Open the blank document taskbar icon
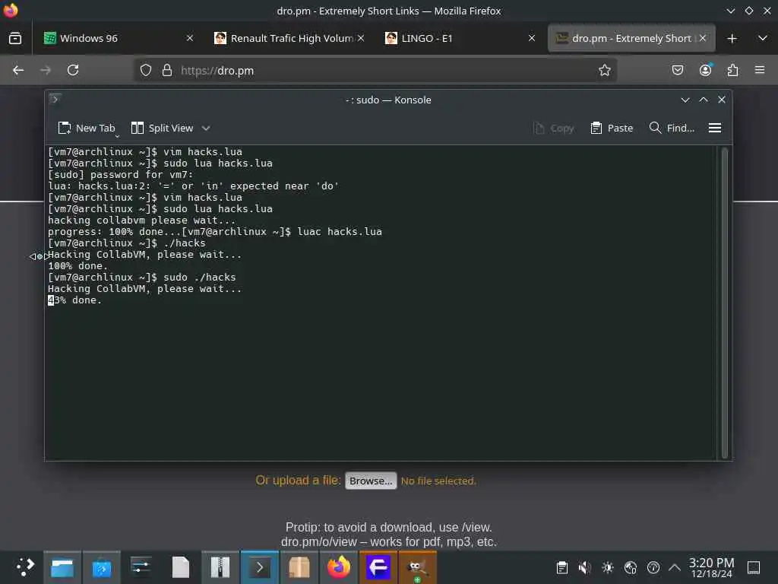Image resolution: width=778 pixels, height=584 pixels. 181,567
